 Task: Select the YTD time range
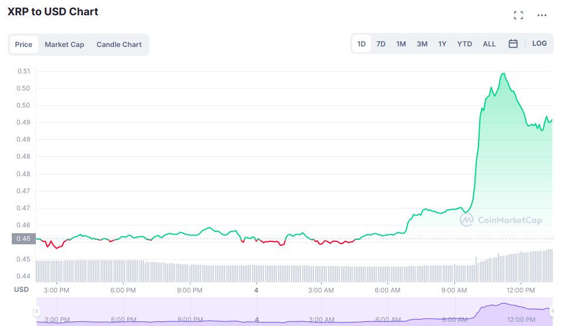click(464, 43)
